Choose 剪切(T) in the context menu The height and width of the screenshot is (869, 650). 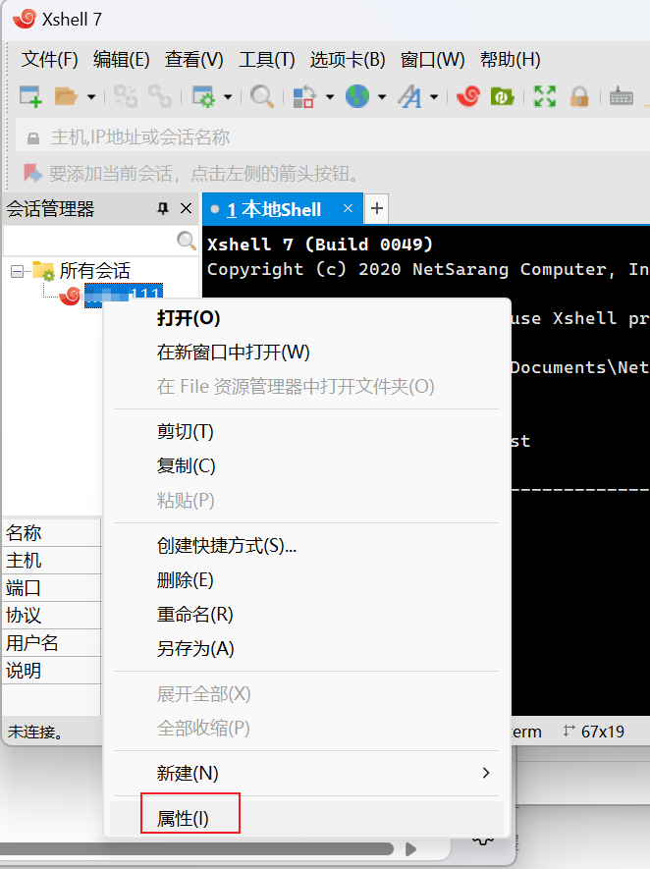click(307, 431)
